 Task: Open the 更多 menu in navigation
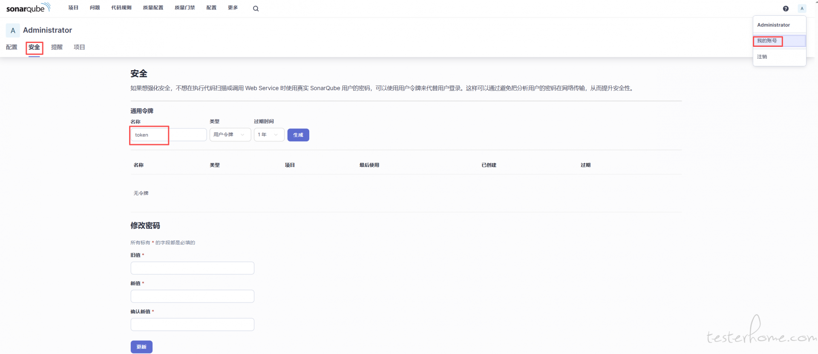point(233,8)
